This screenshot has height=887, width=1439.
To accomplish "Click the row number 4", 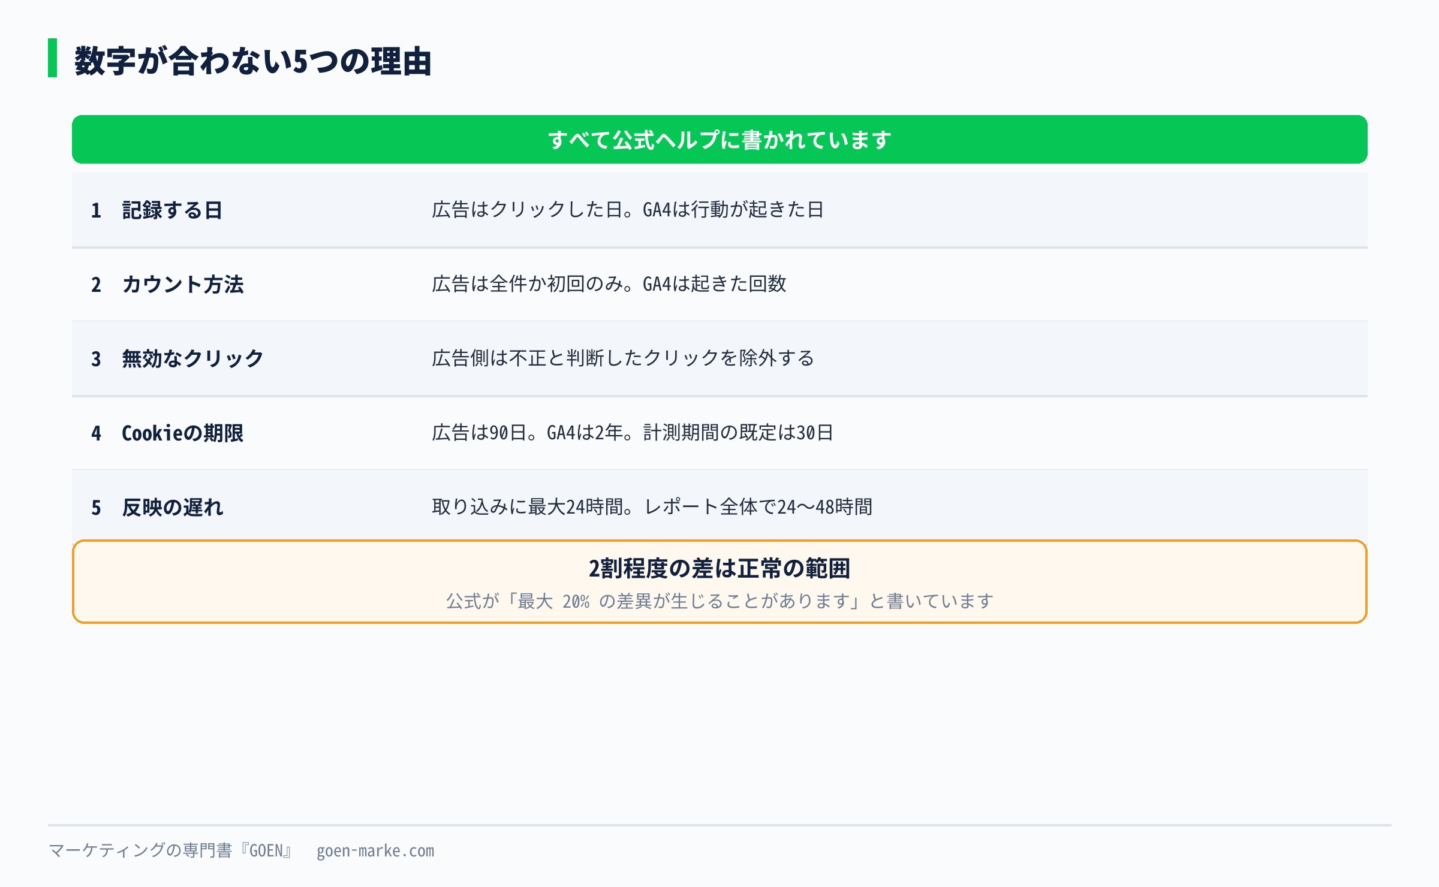I will tap(96, 433).
